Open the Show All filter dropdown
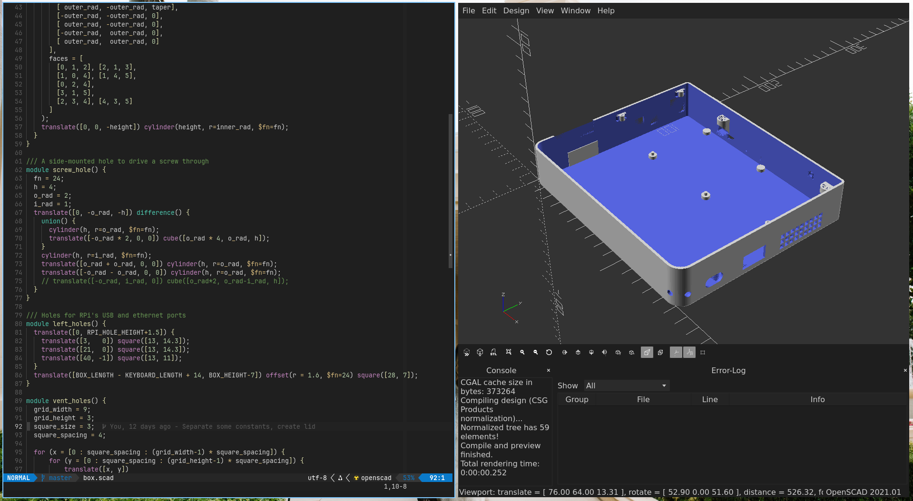Viewport: 913px width, 501px height. (x=626, y=385)
